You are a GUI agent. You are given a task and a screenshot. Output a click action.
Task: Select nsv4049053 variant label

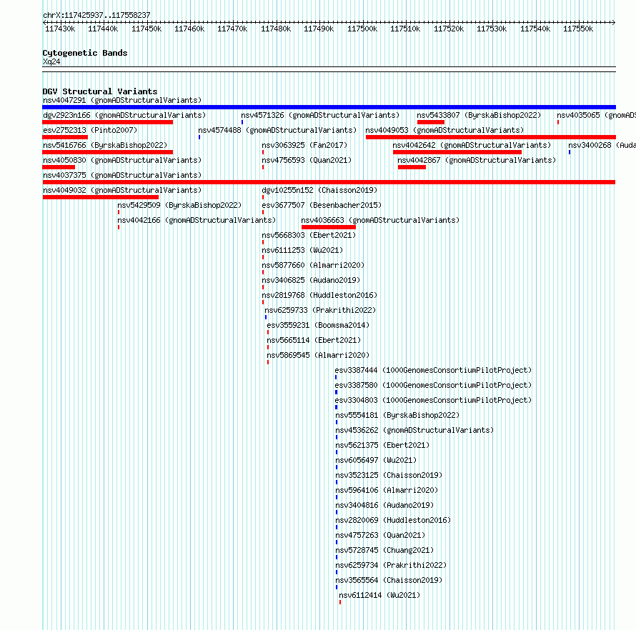pyautogui.click(x=444, y=130)
